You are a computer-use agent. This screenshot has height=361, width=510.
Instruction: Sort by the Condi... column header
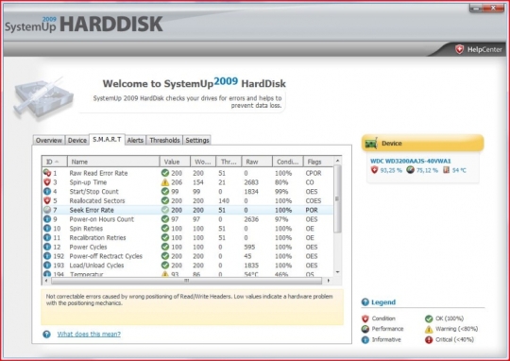pos(287,162)
